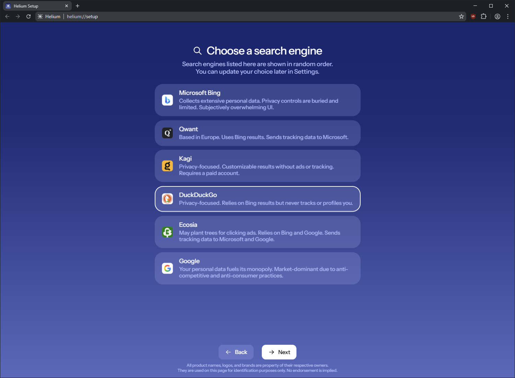Click the uBlock Origin extension icon
The width and height of the screenshot is (515, 378).
pos(473,16)
